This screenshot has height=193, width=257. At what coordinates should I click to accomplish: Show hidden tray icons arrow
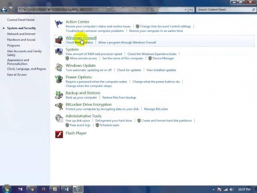213,189
